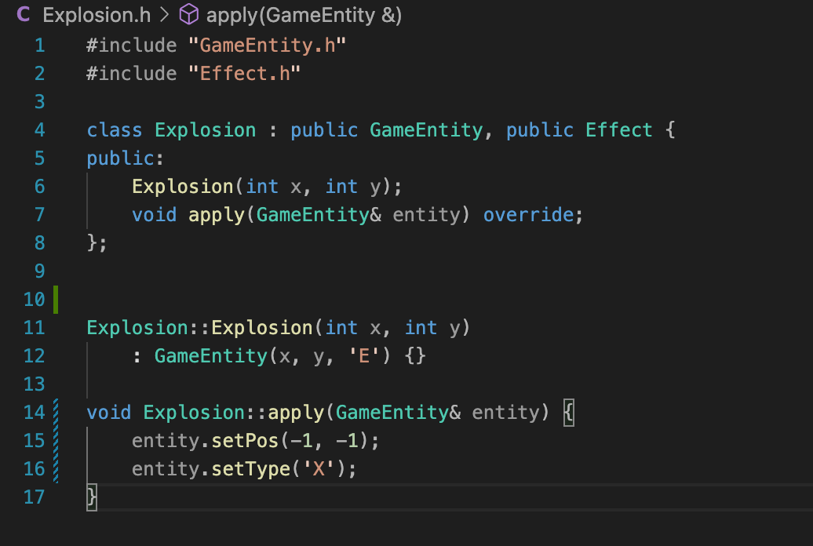813x546 pixels.
Task: Open the apply(GameEntity &) symbol breadcrumb dropdown
Action: click(x=303, y=14)
